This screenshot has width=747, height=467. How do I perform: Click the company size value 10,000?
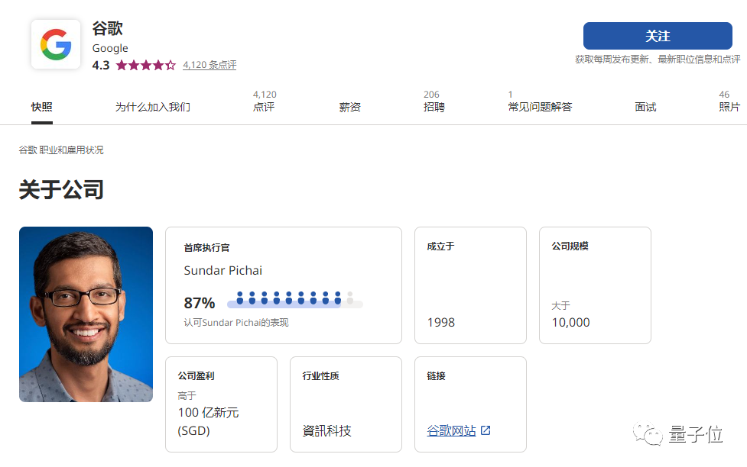(x=570, y=323)
